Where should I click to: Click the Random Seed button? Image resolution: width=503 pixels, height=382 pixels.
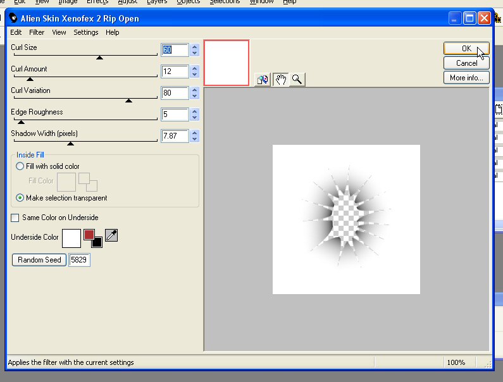pyautogui.click(x=39, y=260)
